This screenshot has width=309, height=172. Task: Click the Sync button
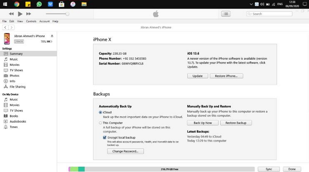click(269, 169)
